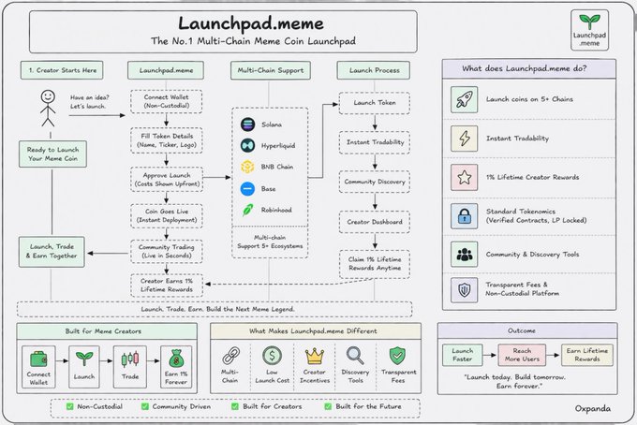Click the Connect Wallet wallet icon
Image resolution: width=637 pixels, height=425 pixels.
(38, 359)
